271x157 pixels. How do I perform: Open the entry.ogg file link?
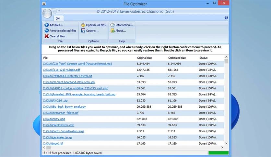pyautogui.click(x=54, y=119)
